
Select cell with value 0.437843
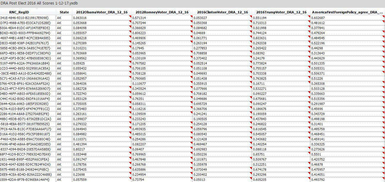pos(281,119)
